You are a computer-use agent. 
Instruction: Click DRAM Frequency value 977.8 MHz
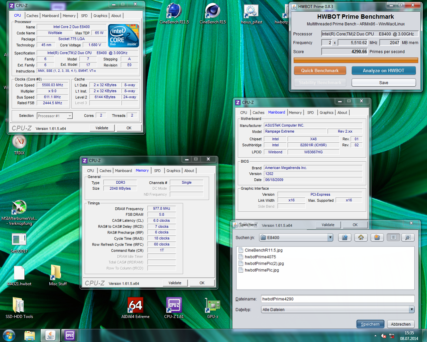(x=161, y=208)
